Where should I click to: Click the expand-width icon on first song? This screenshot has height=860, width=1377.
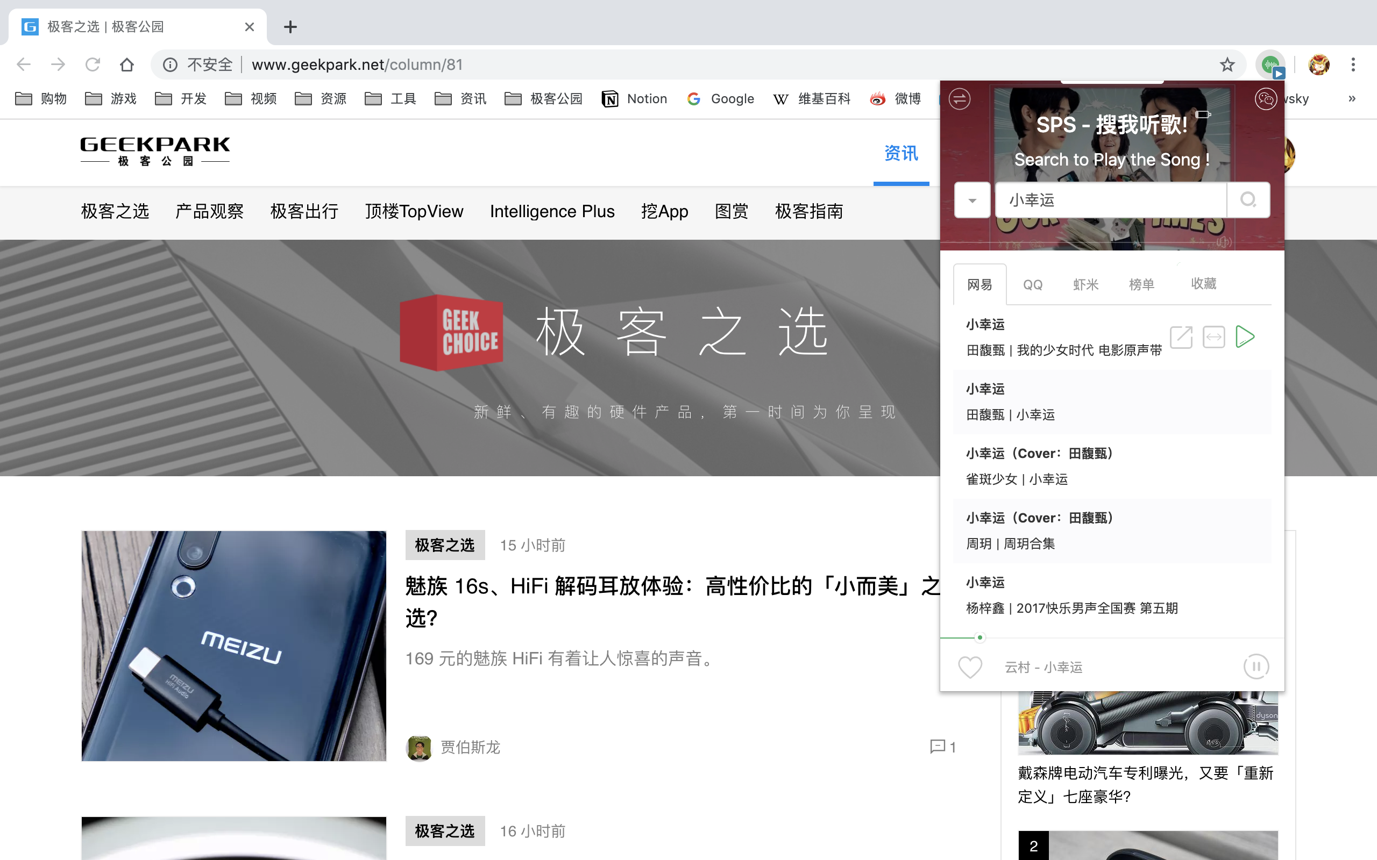1213,336
